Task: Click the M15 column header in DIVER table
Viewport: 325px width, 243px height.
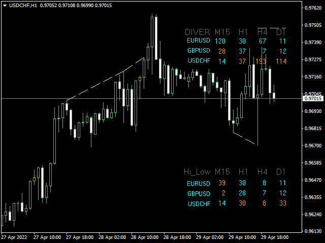Action: 222,32
